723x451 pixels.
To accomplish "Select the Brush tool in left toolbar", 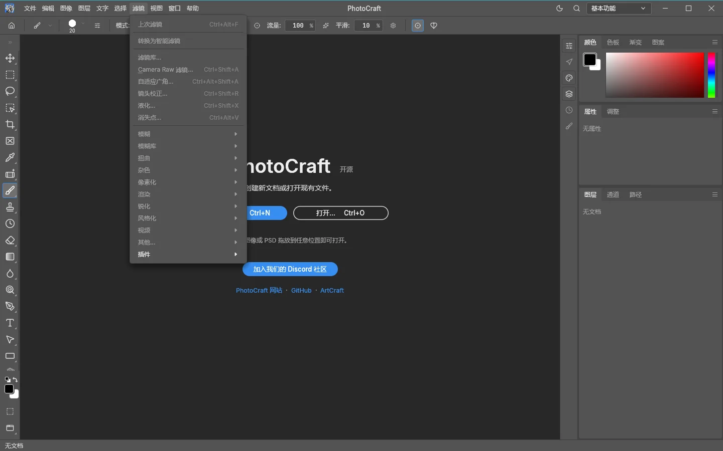I will 10,190.
